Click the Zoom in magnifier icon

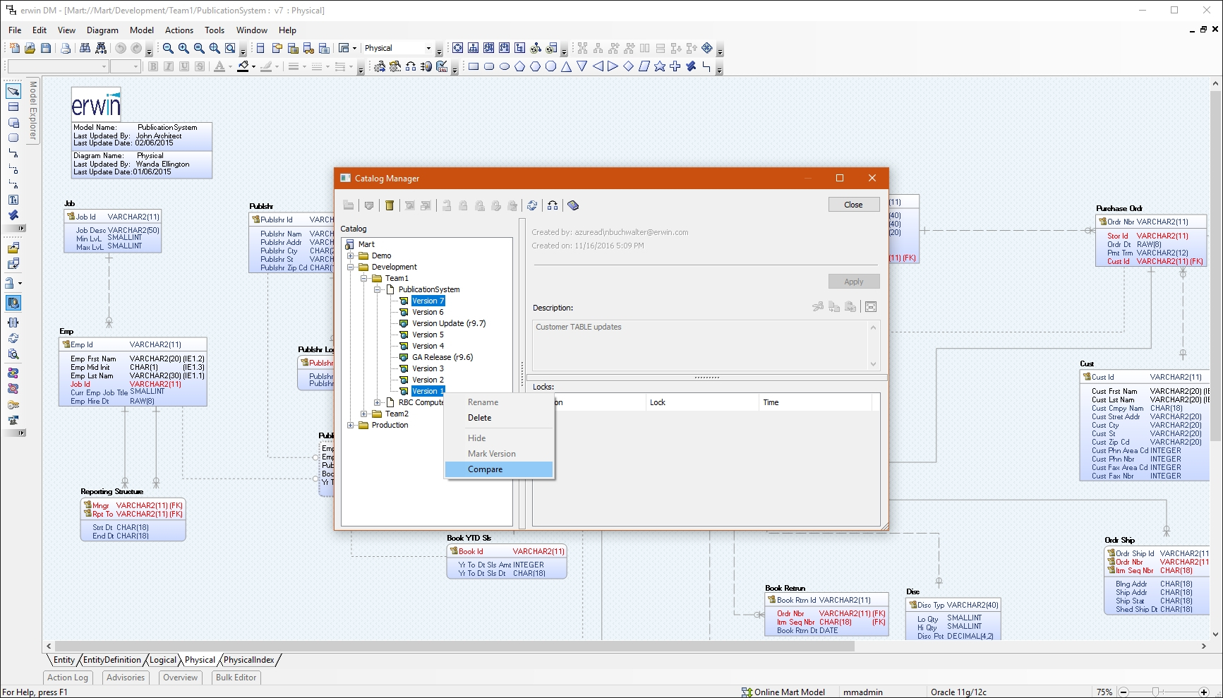[183, 48]
